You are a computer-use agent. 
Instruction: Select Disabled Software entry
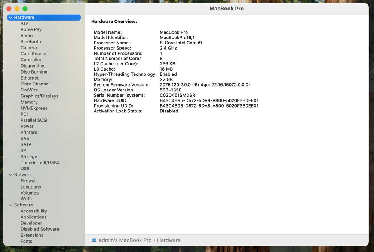coord(40,229)
